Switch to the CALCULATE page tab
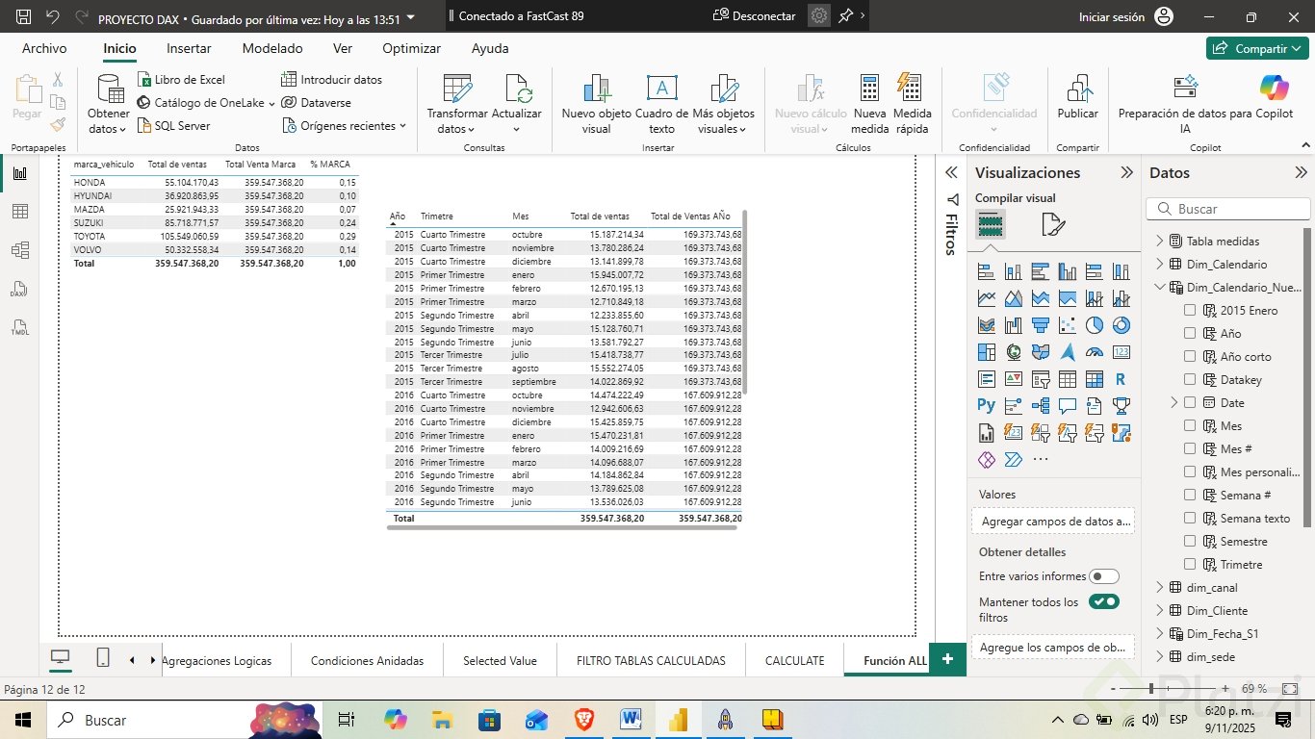Screen dimensions: 1315x739 click(x=794, y=661)
